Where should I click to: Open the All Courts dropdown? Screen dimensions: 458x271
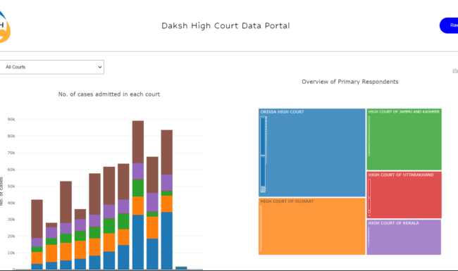click(51, 67)
